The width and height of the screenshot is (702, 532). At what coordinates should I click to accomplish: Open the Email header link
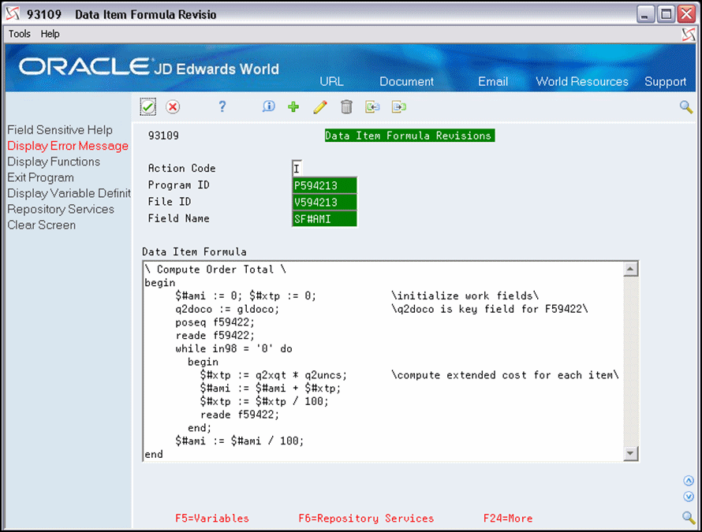coord(493,81)
